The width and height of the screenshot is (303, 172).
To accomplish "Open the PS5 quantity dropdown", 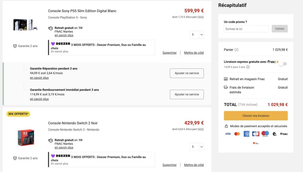I will (197, 35).
